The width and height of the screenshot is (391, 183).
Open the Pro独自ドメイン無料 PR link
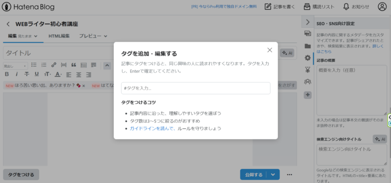[224, 7]
